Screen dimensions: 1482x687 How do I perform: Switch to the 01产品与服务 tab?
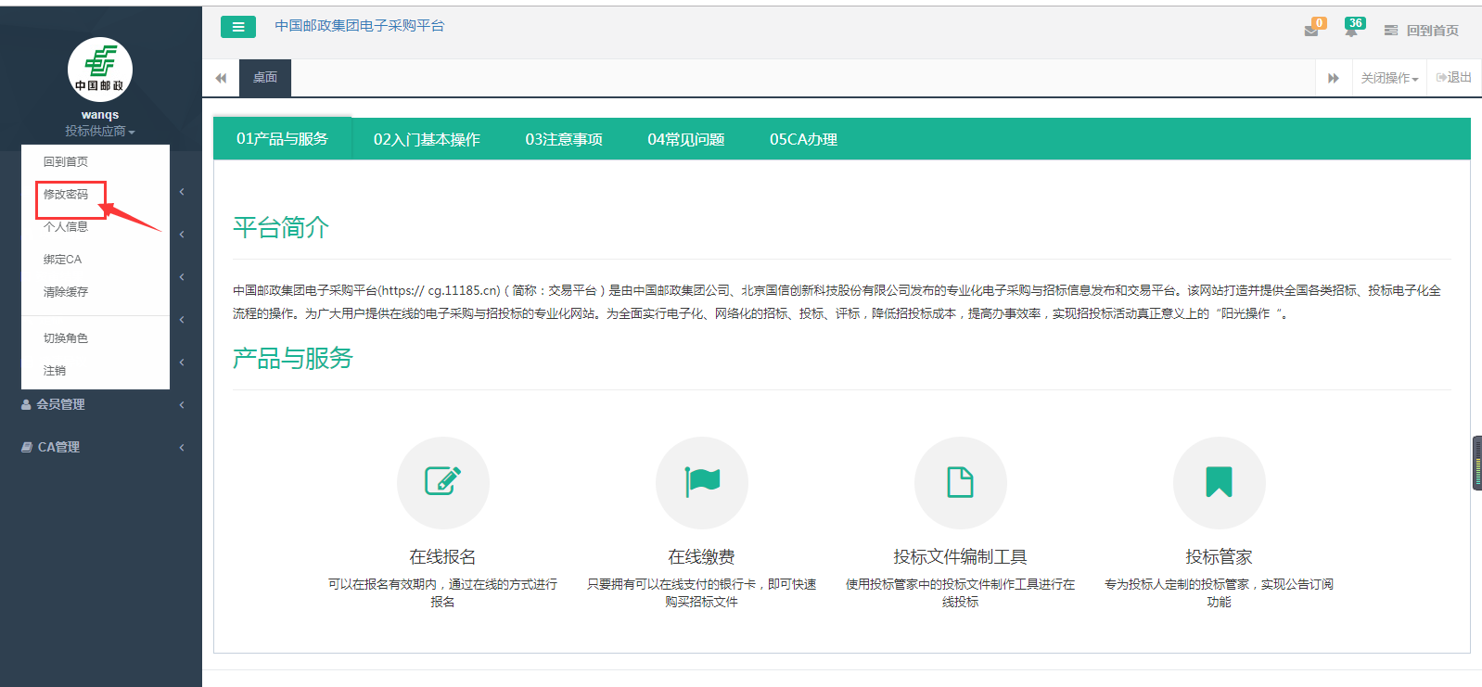(x=282, y=138)
